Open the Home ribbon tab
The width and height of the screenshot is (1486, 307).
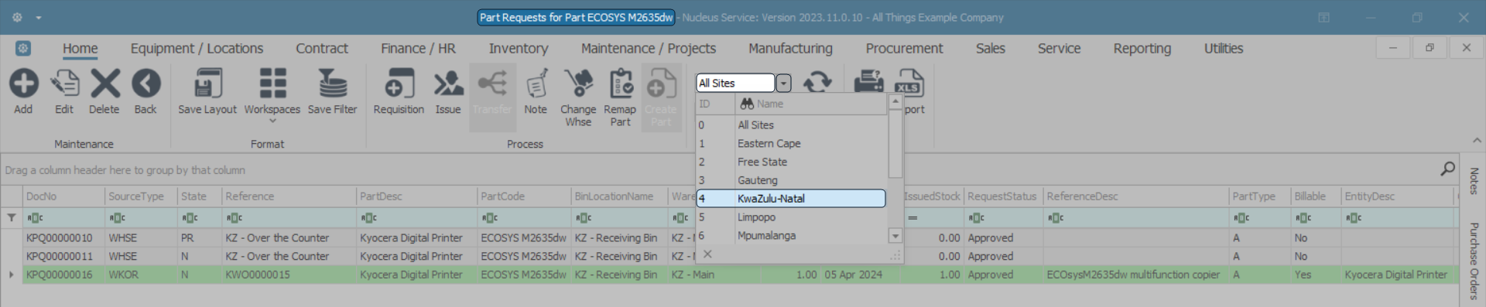(x=80, y=48)
